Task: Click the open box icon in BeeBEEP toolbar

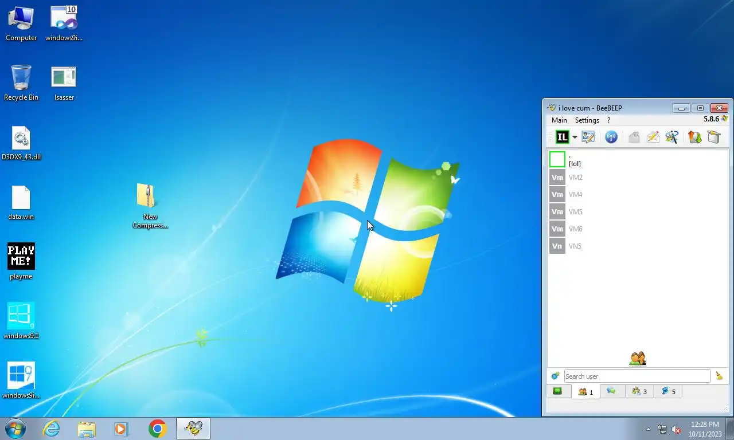Action: tap(714, 137)
